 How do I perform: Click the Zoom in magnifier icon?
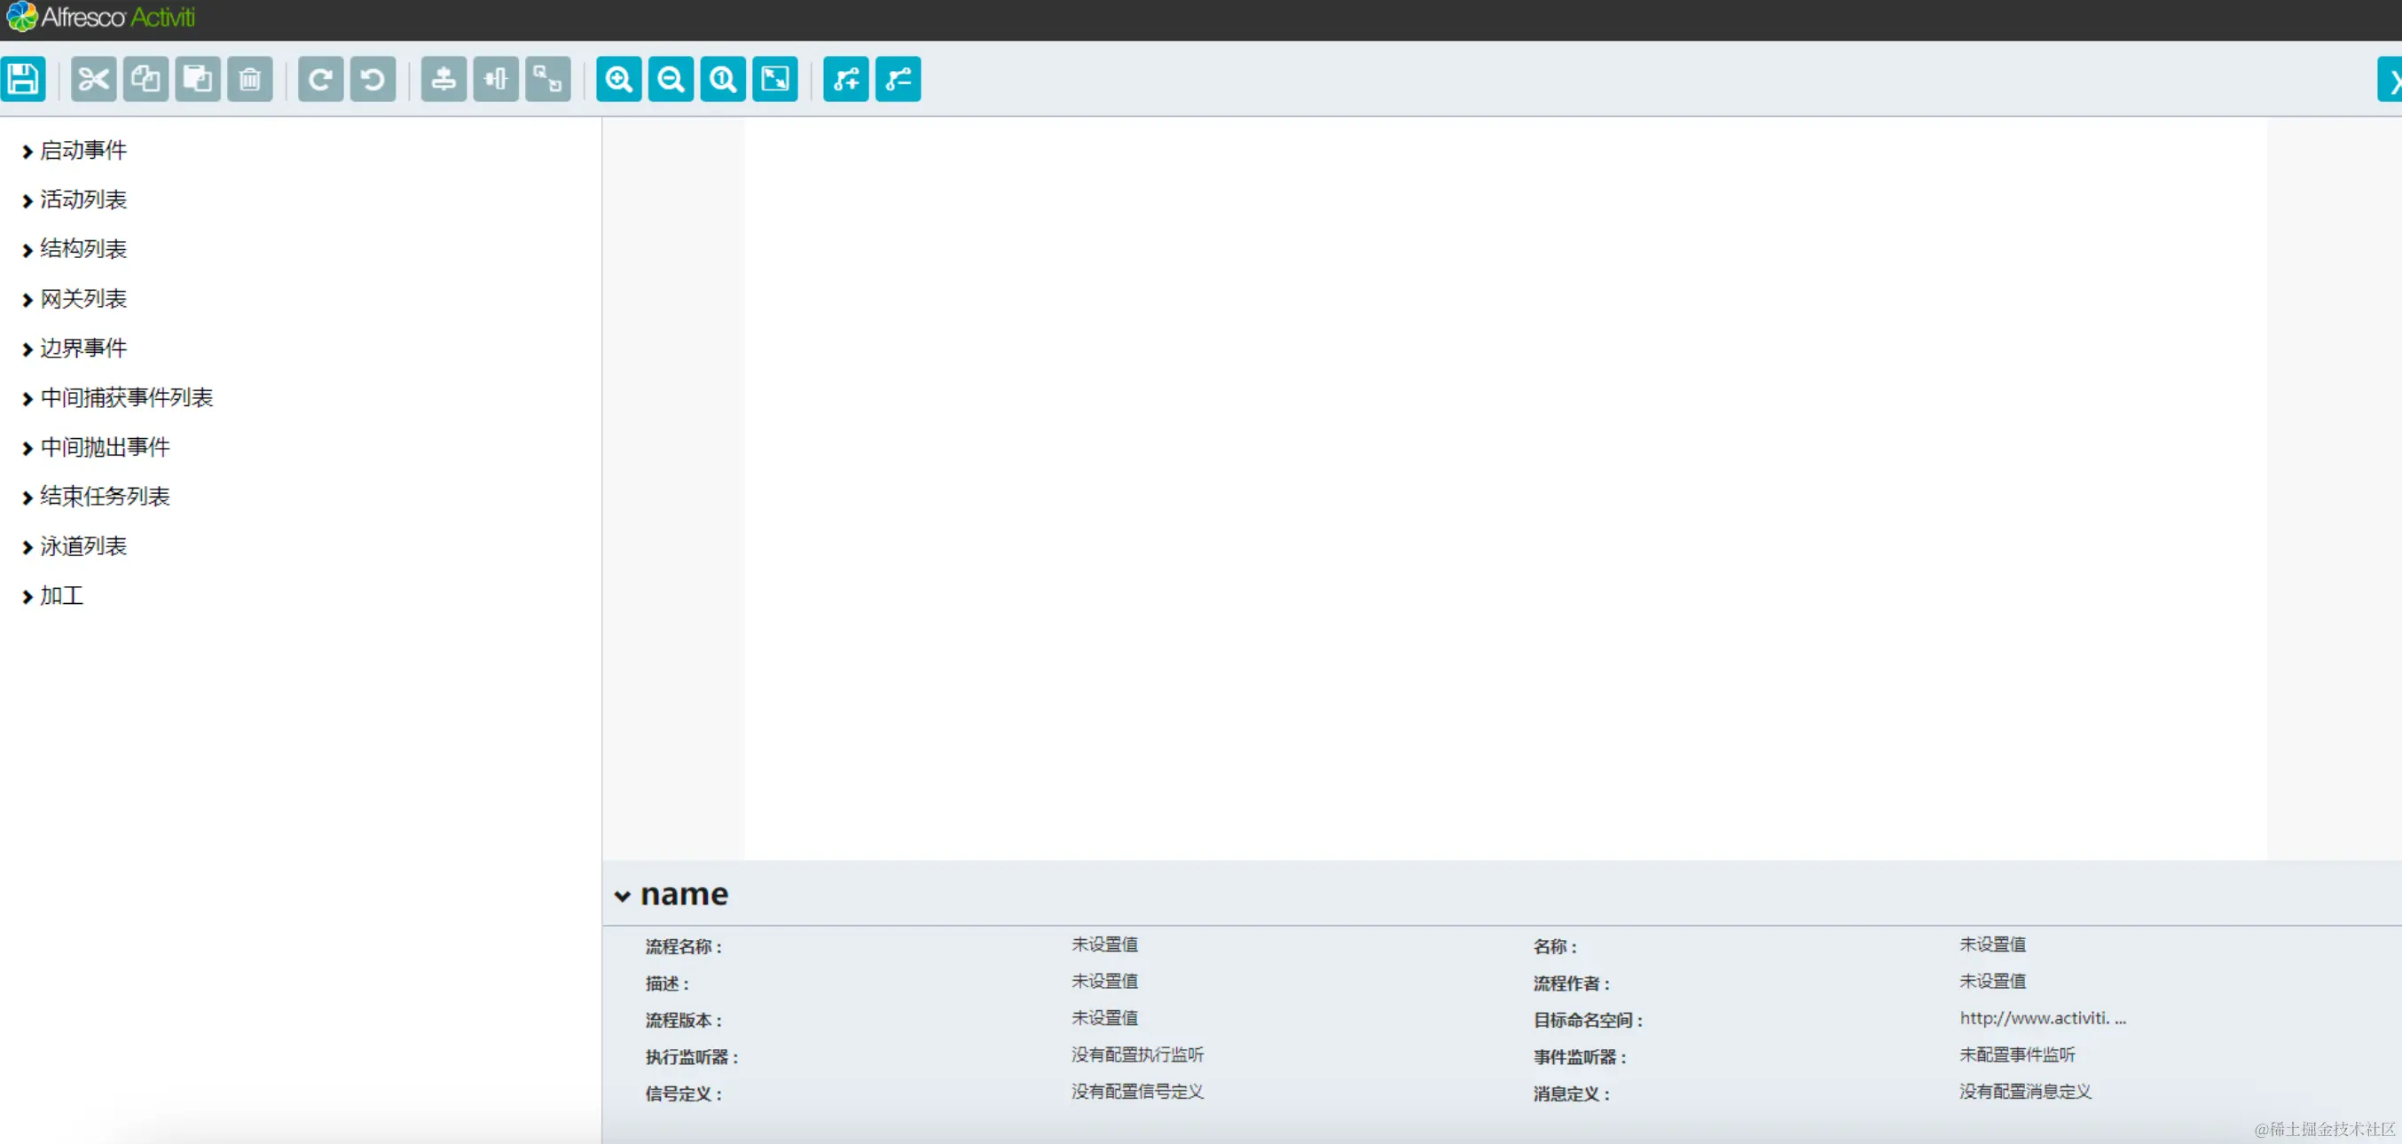619,79
